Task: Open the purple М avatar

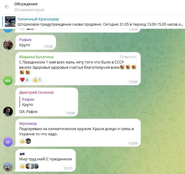Action: [x=8, y=142]
